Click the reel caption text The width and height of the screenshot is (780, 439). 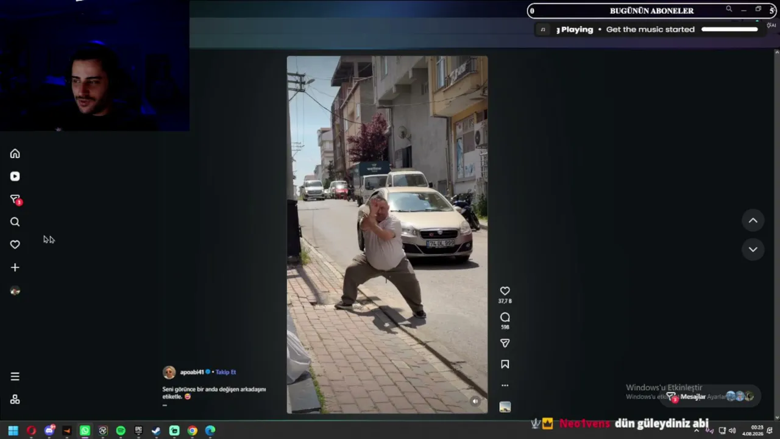click(214, 393)
